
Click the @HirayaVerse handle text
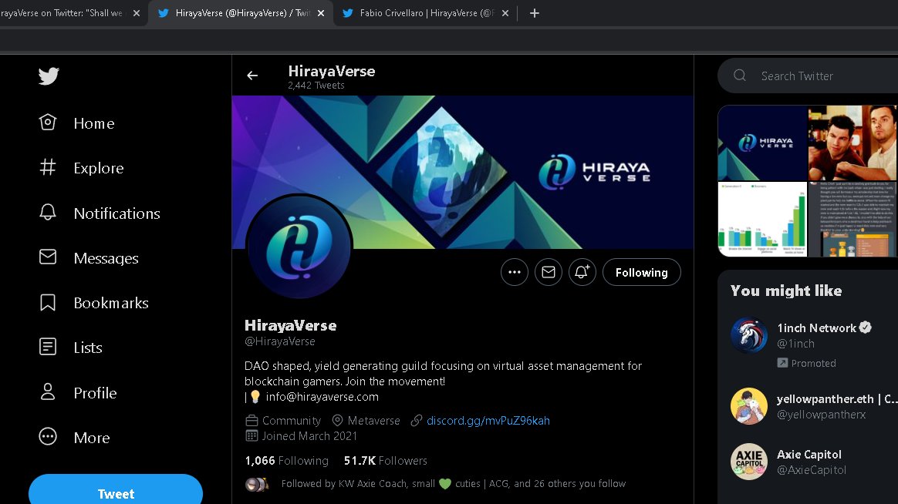click(x=279, y=341)
